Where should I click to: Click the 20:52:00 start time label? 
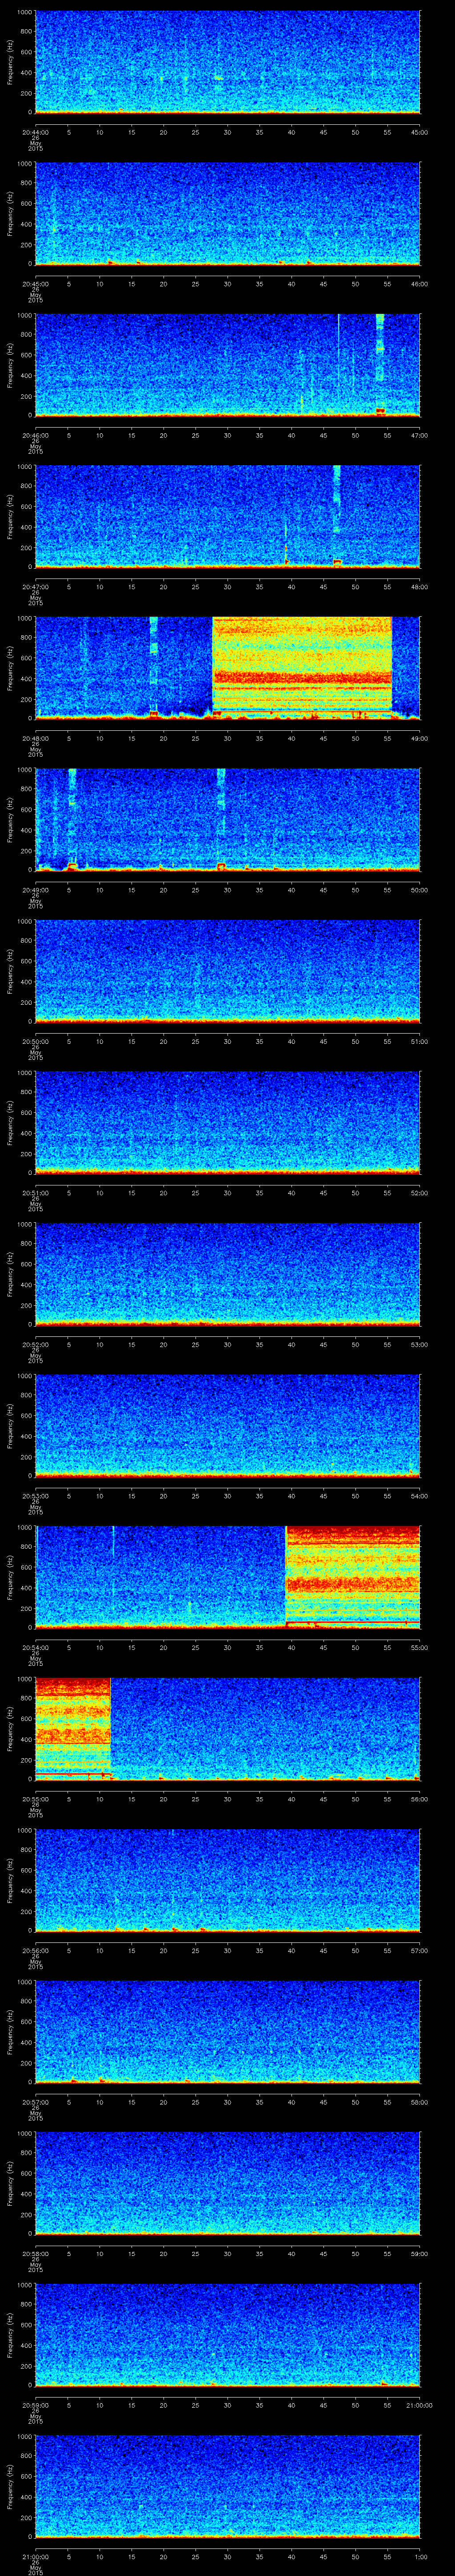[x=35, y=1344]
